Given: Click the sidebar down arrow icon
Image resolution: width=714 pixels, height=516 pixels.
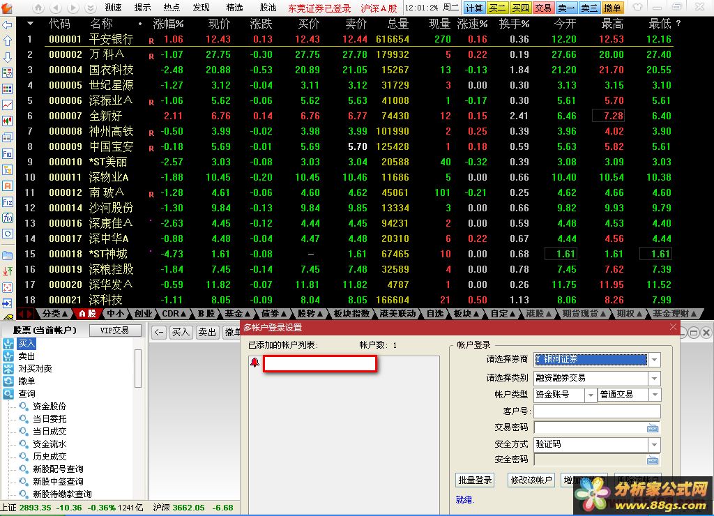Looking at the screenshot, I should 7,57.
